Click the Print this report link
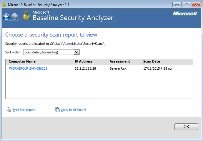The height and width of the screenshot is (141, 203). click(x=24, y=110)
